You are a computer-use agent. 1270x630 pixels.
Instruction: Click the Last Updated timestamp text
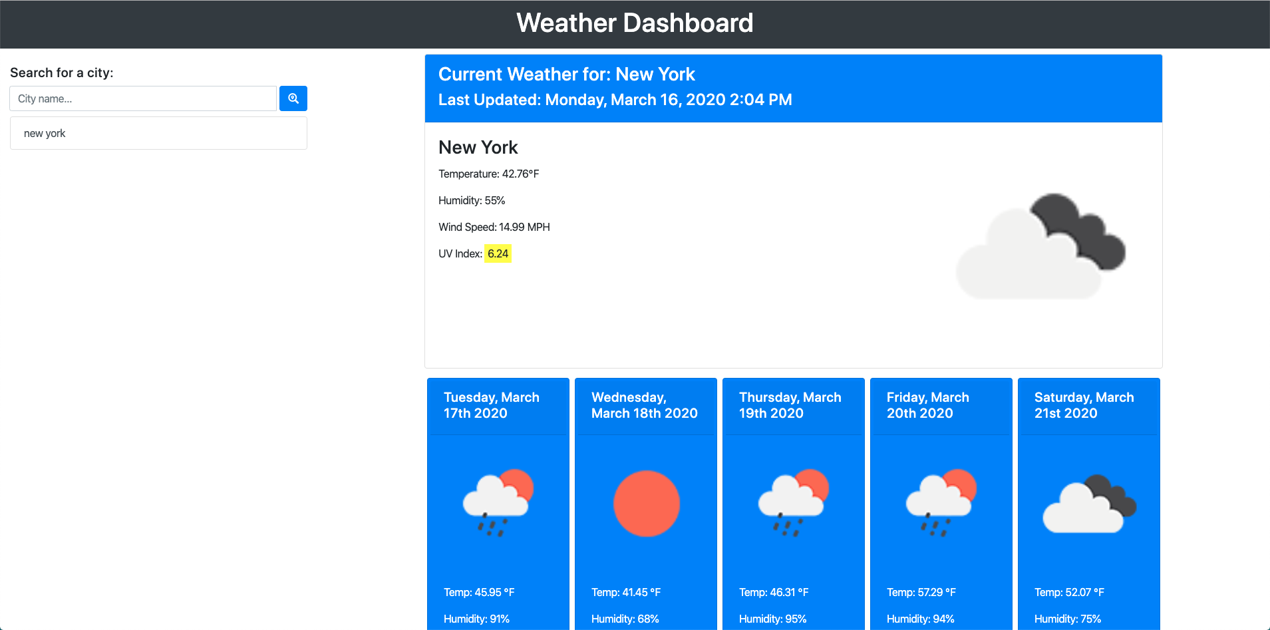click(x=615, y=100)
